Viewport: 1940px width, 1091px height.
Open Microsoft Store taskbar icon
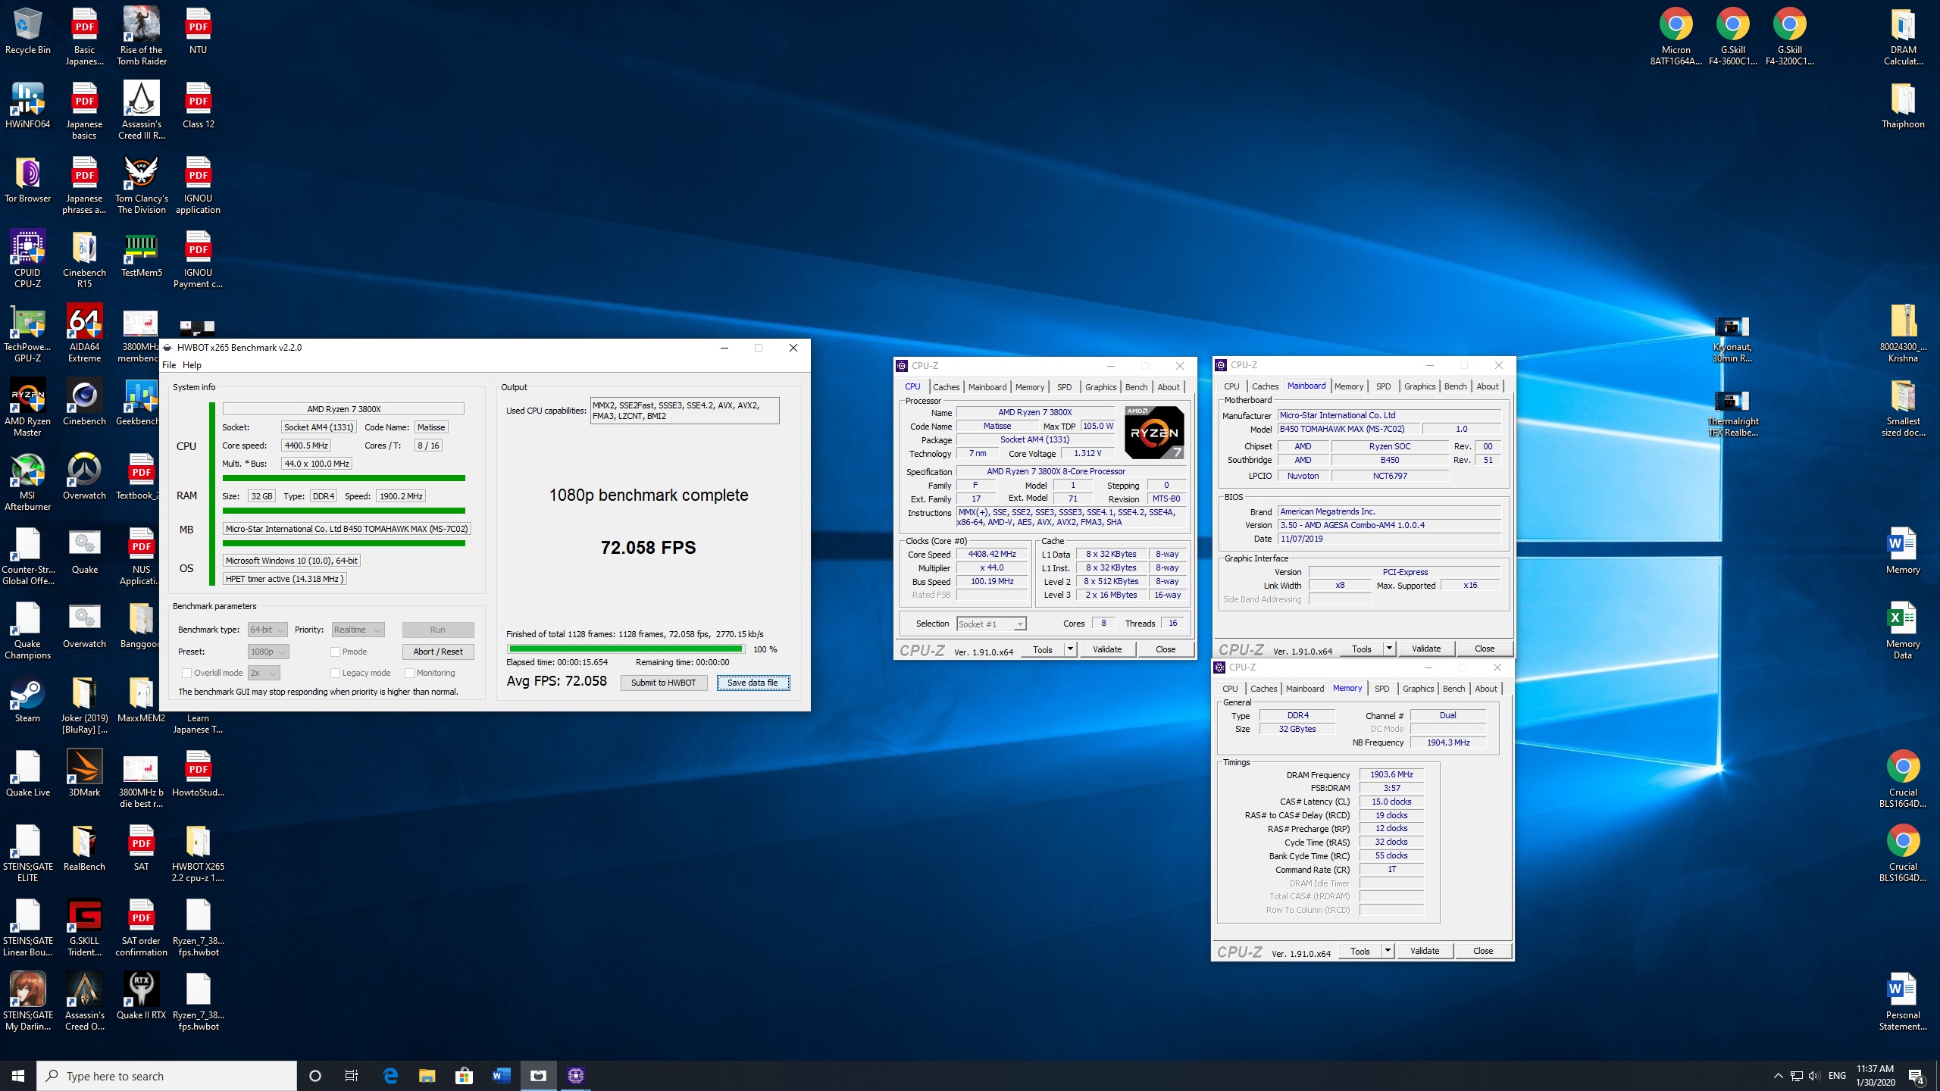pyautogui.click(x=464, y=1075)
